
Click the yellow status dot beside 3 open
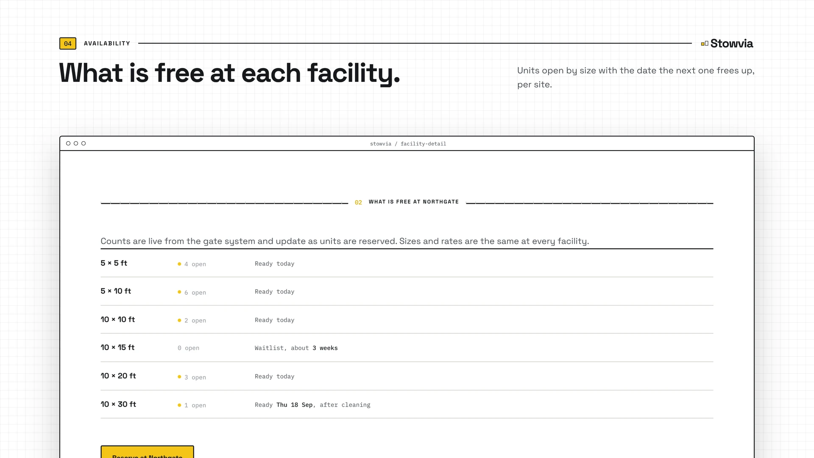tap(179, 377)
